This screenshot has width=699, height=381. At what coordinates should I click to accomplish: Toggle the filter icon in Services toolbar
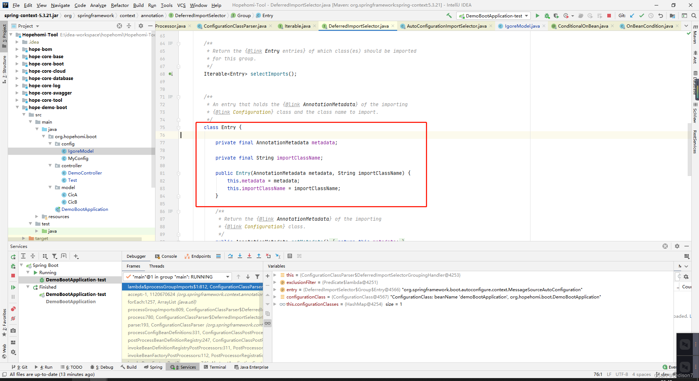point(55,256)
